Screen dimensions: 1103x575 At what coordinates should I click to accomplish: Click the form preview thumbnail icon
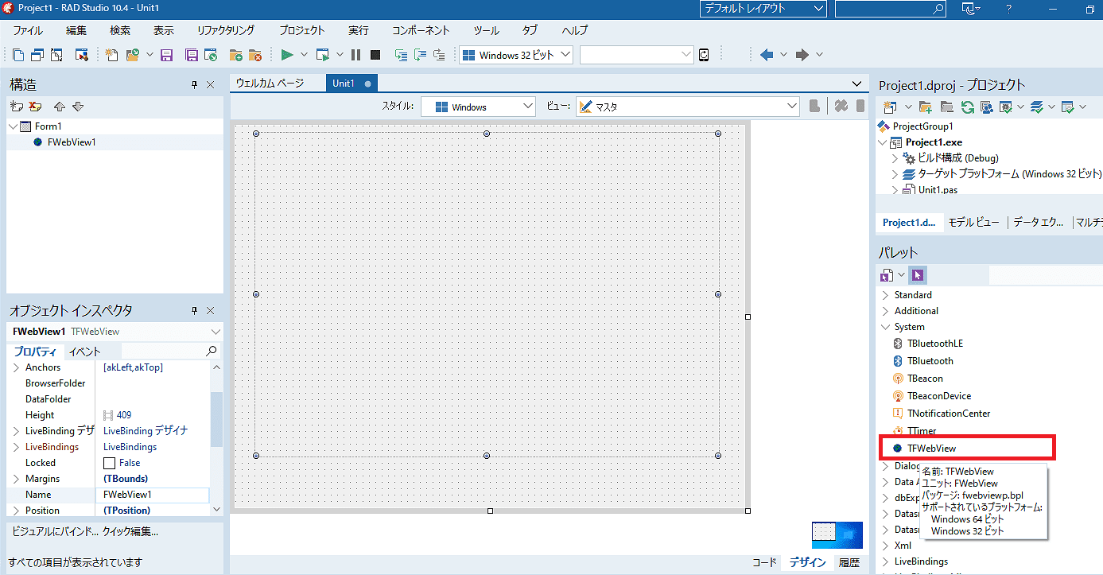point(837,535)
